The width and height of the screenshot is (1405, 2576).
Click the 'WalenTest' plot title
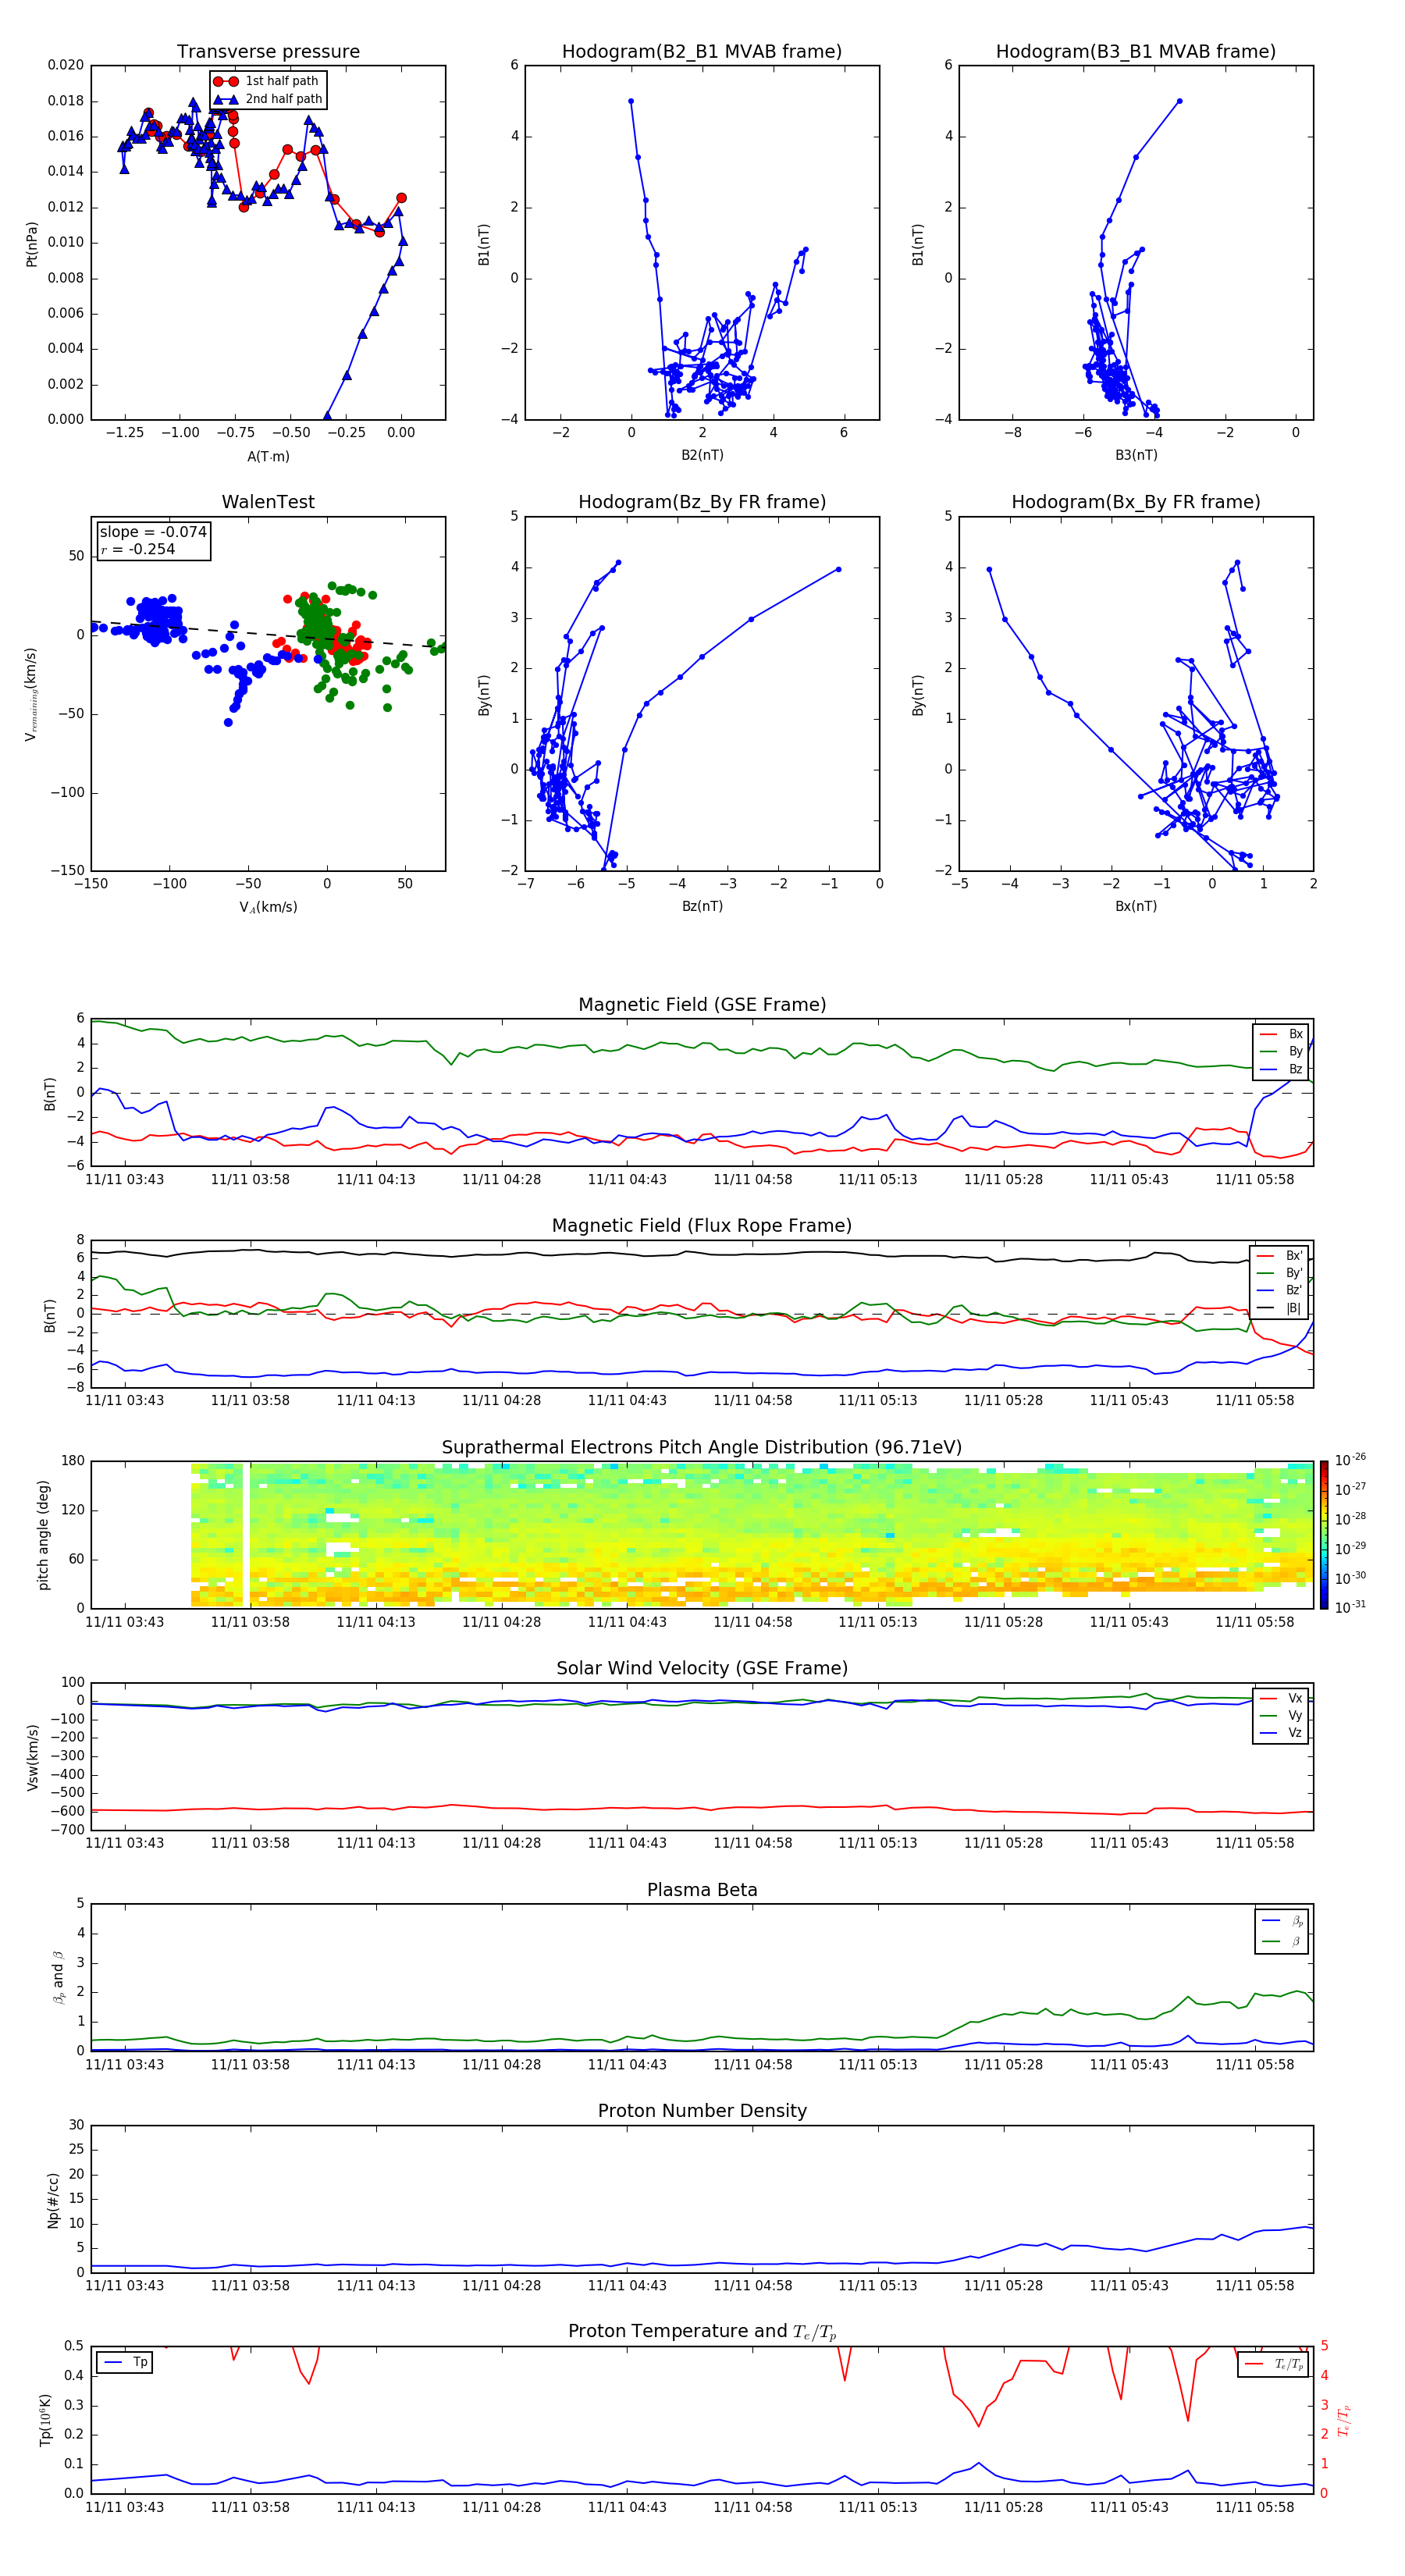click(268, 502)
